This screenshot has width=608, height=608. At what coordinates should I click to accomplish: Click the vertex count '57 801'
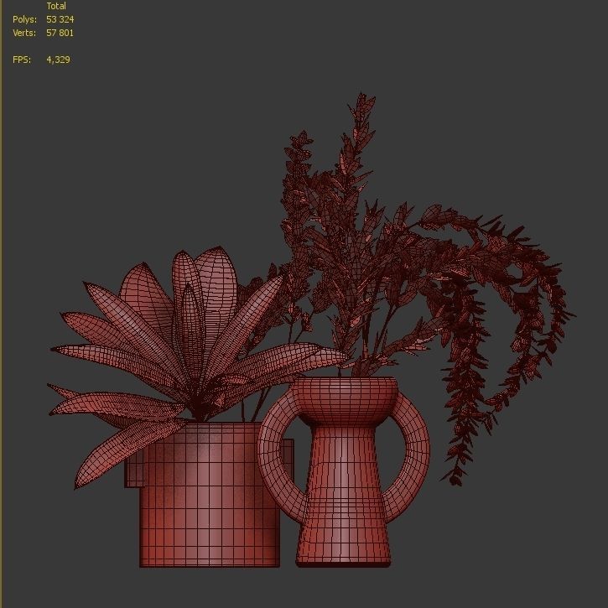[x=60, y=33]
